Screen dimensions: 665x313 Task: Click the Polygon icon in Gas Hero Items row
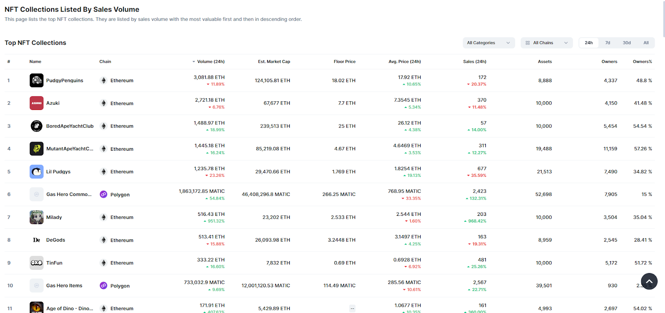[x=103, y=286]
